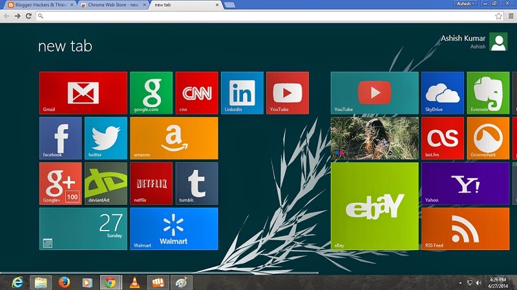Image resolution: width=517 pixels, height=290 pixels.
Task: Click the volume speaker tray icon
Action: click(x=479, y=283)
